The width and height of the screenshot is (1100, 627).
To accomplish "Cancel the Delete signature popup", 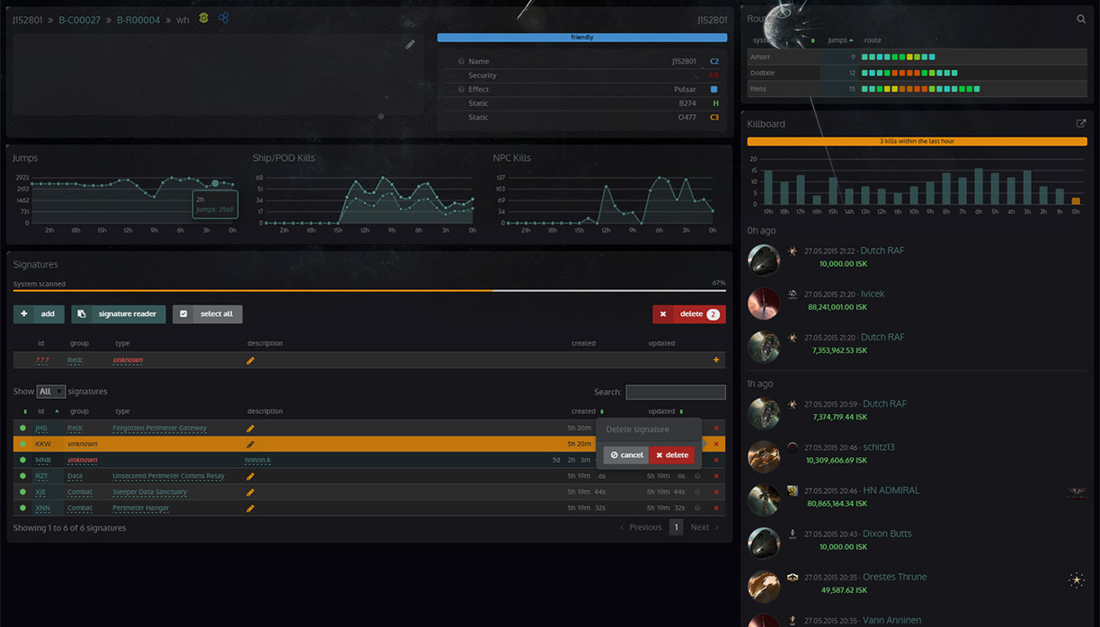I will coord(626,455).
